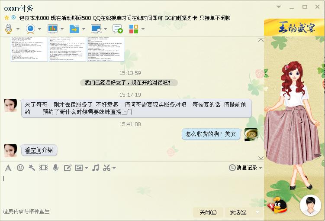Launch remote desktop control icon

[96, 29]
